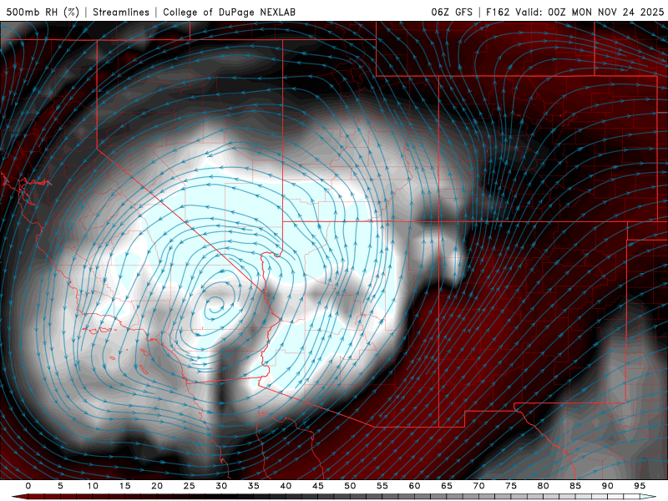The image size is (668, 501).
Task: Click the "Valid: 00Z MON NOV 24 2025" text
Action: [x=590, y=12]
